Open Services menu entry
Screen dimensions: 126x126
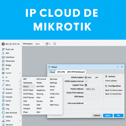[53, 79]
